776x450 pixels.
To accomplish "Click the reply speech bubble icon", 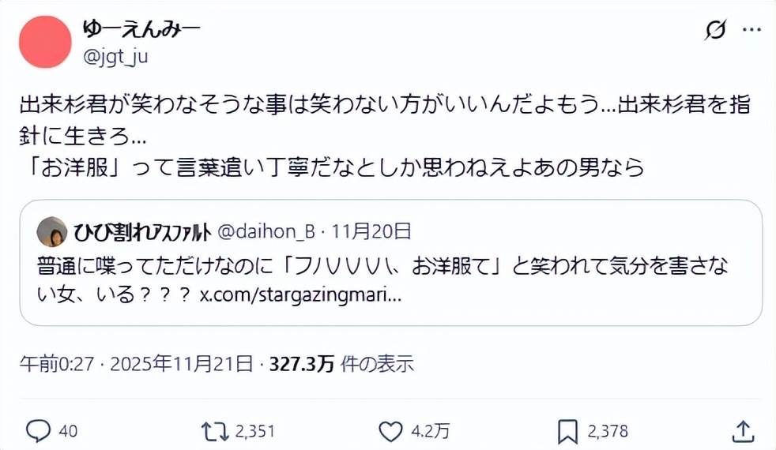I will (x=38, y=430).
